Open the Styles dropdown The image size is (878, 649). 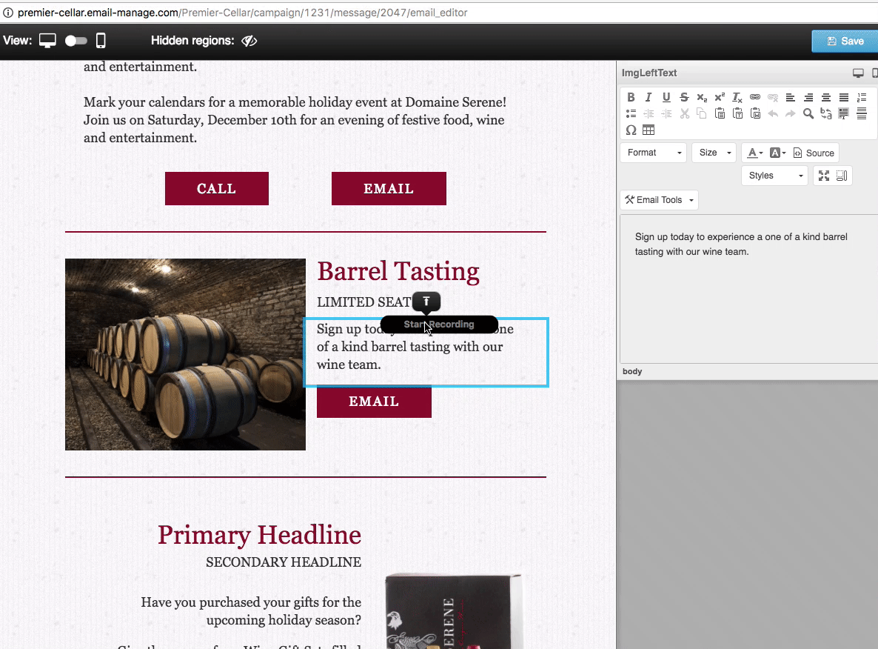click(774, 176)
